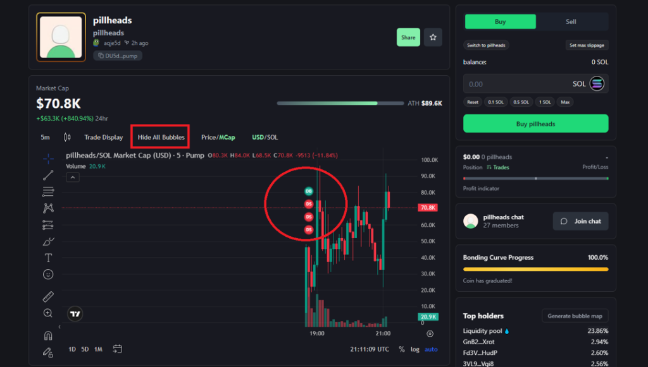Hide All Bubbles on the chart

[x=161, y=137]
